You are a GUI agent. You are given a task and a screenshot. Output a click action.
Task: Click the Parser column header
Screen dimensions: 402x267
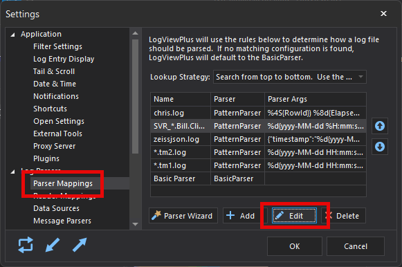click(x=237, y=99)
